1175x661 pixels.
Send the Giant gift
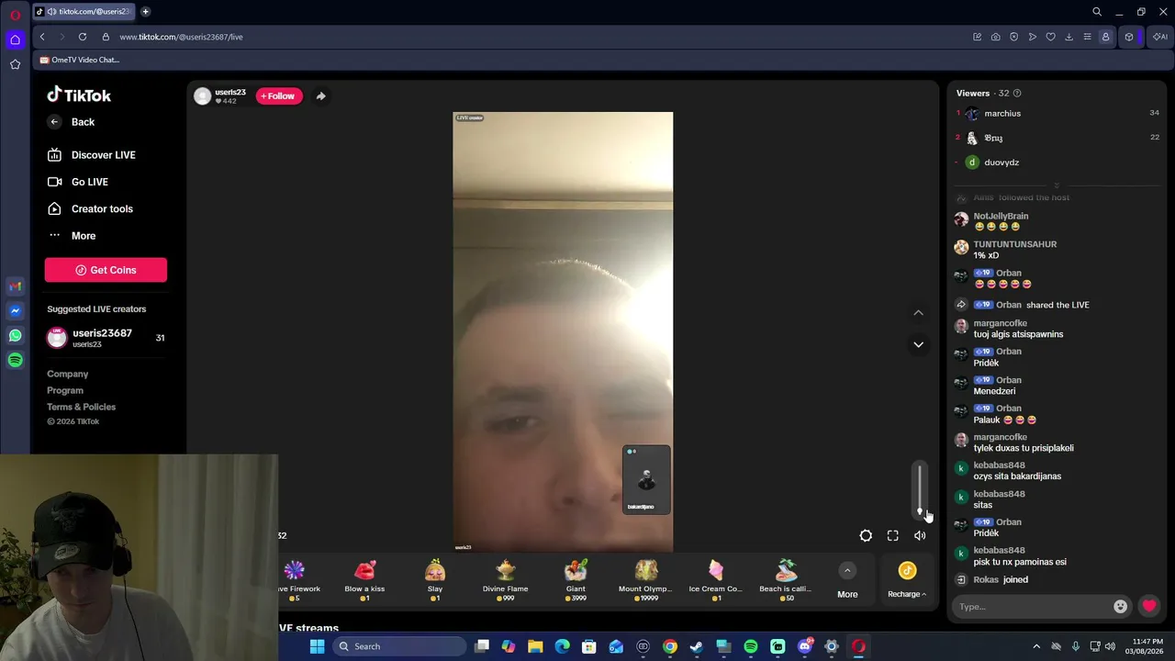click(x=576, y=581)
